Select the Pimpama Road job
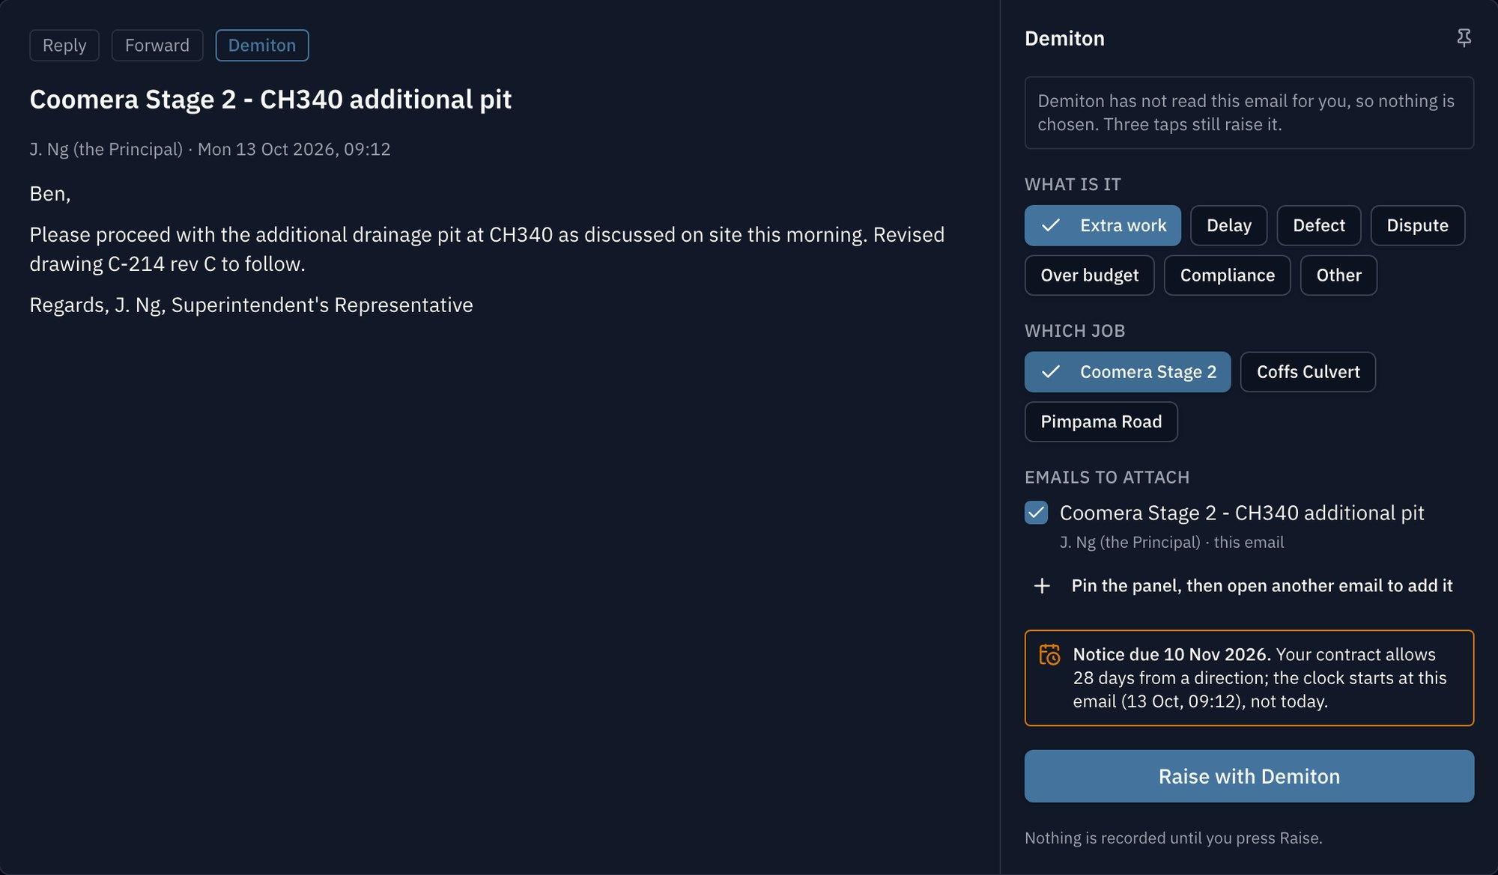This screenshot has height=875, width=1498. 1101,422
